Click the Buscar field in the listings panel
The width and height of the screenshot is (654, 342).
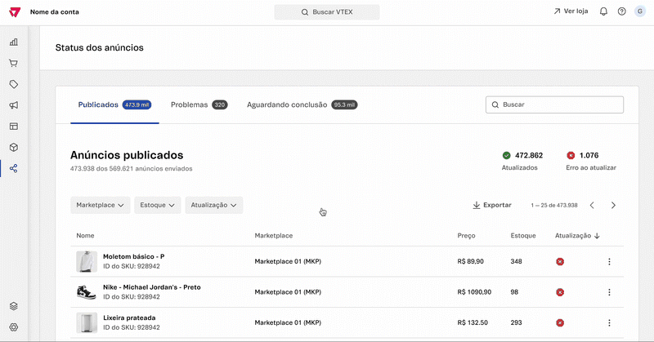[554, 104]
